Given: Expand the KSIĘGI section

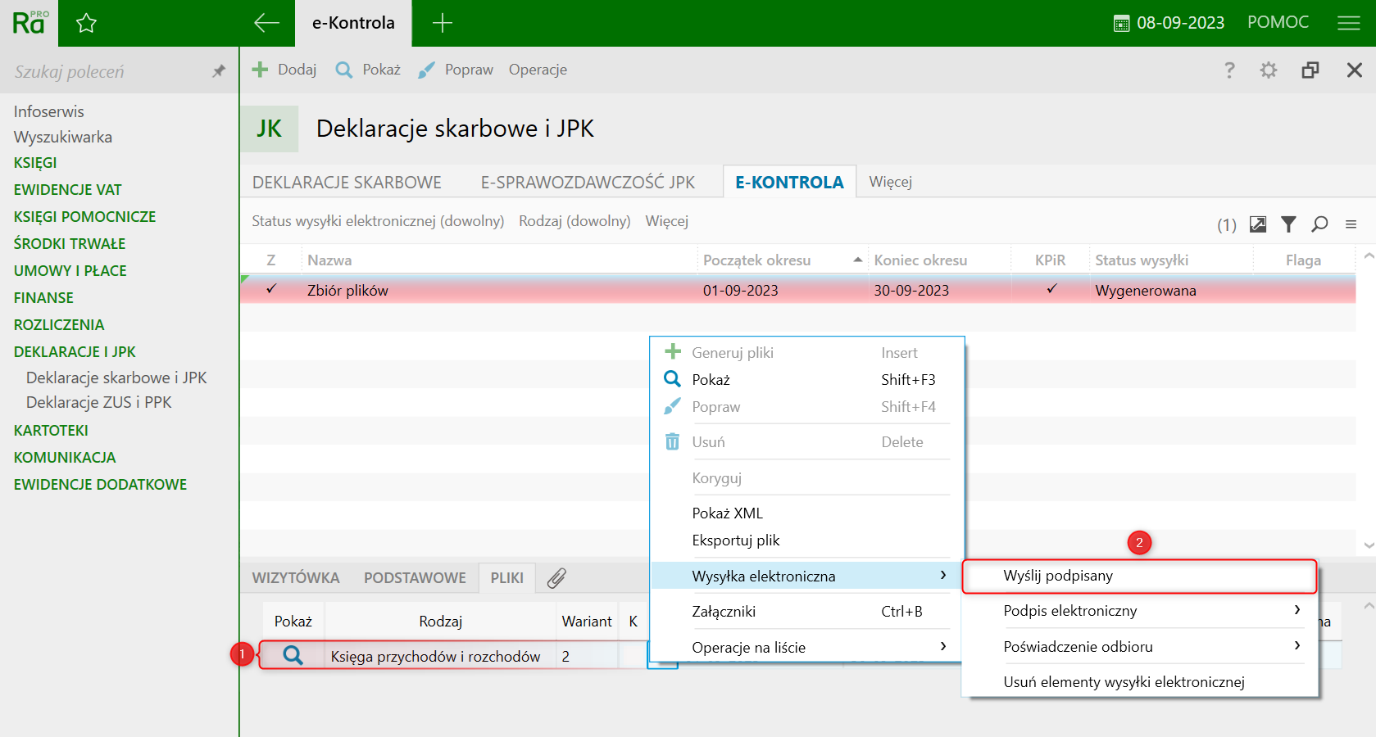Looking at the screenshot, I should coord(35,162).
